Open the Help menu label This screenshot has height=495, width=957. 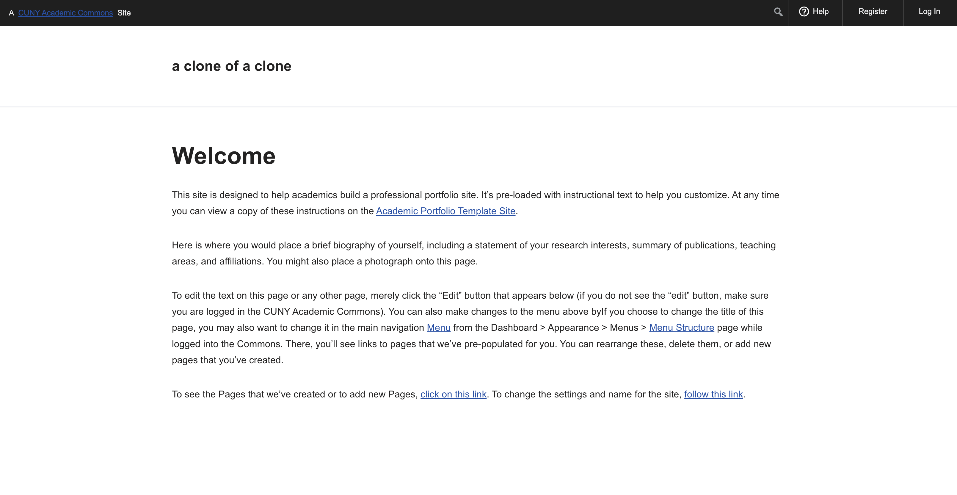tap(820, 12)
